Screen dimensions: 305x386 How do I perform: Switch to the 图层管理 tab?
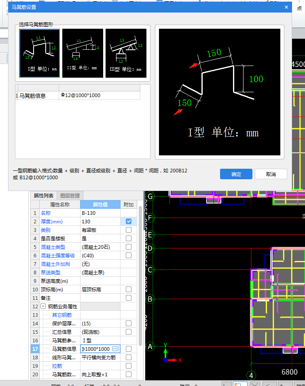click(70, 196)
